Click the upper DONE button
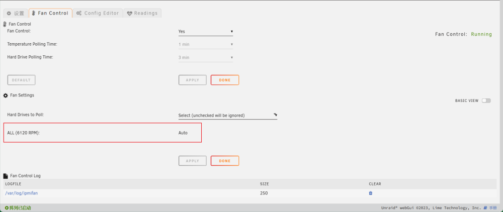The height and width of the screenshot is (212, 503). click(225, 80)
